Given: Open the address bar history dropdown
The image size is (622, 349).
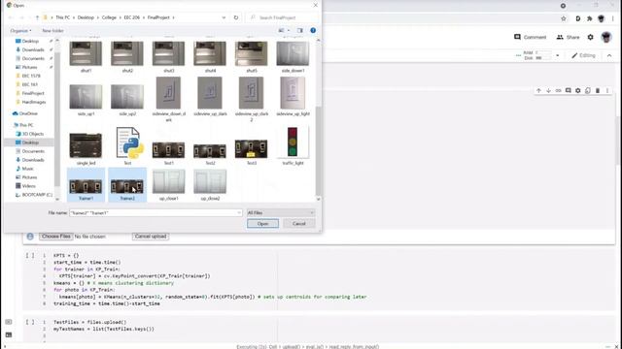Looking at the screenshot, I should pos(224,17).
